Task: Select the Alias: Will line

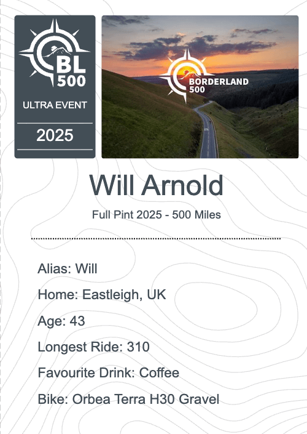Action: [68, 268]
